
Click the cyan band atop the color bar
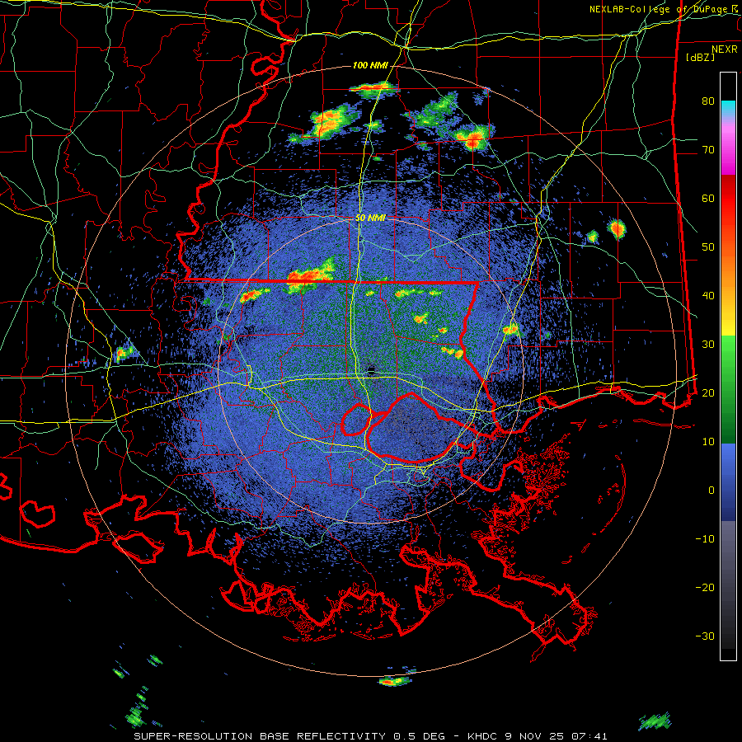[728, 107]
